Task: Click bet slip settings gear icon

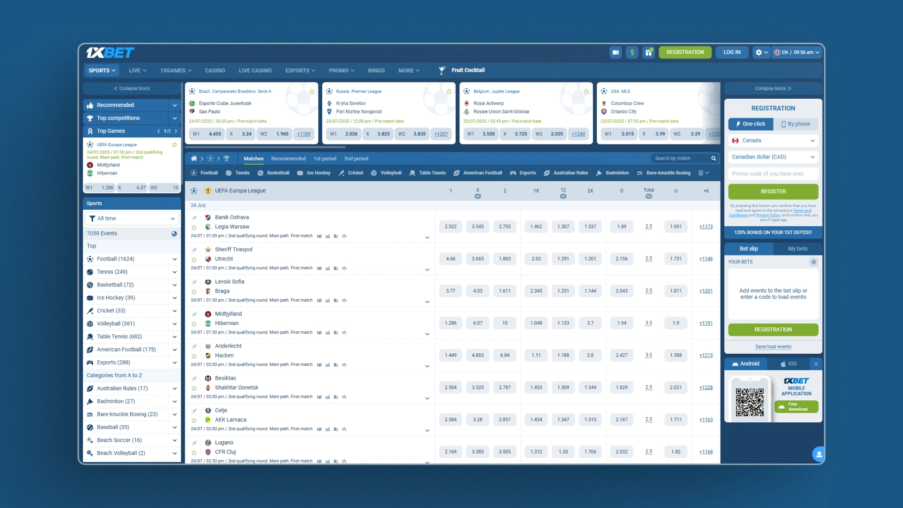Action: 814,262
